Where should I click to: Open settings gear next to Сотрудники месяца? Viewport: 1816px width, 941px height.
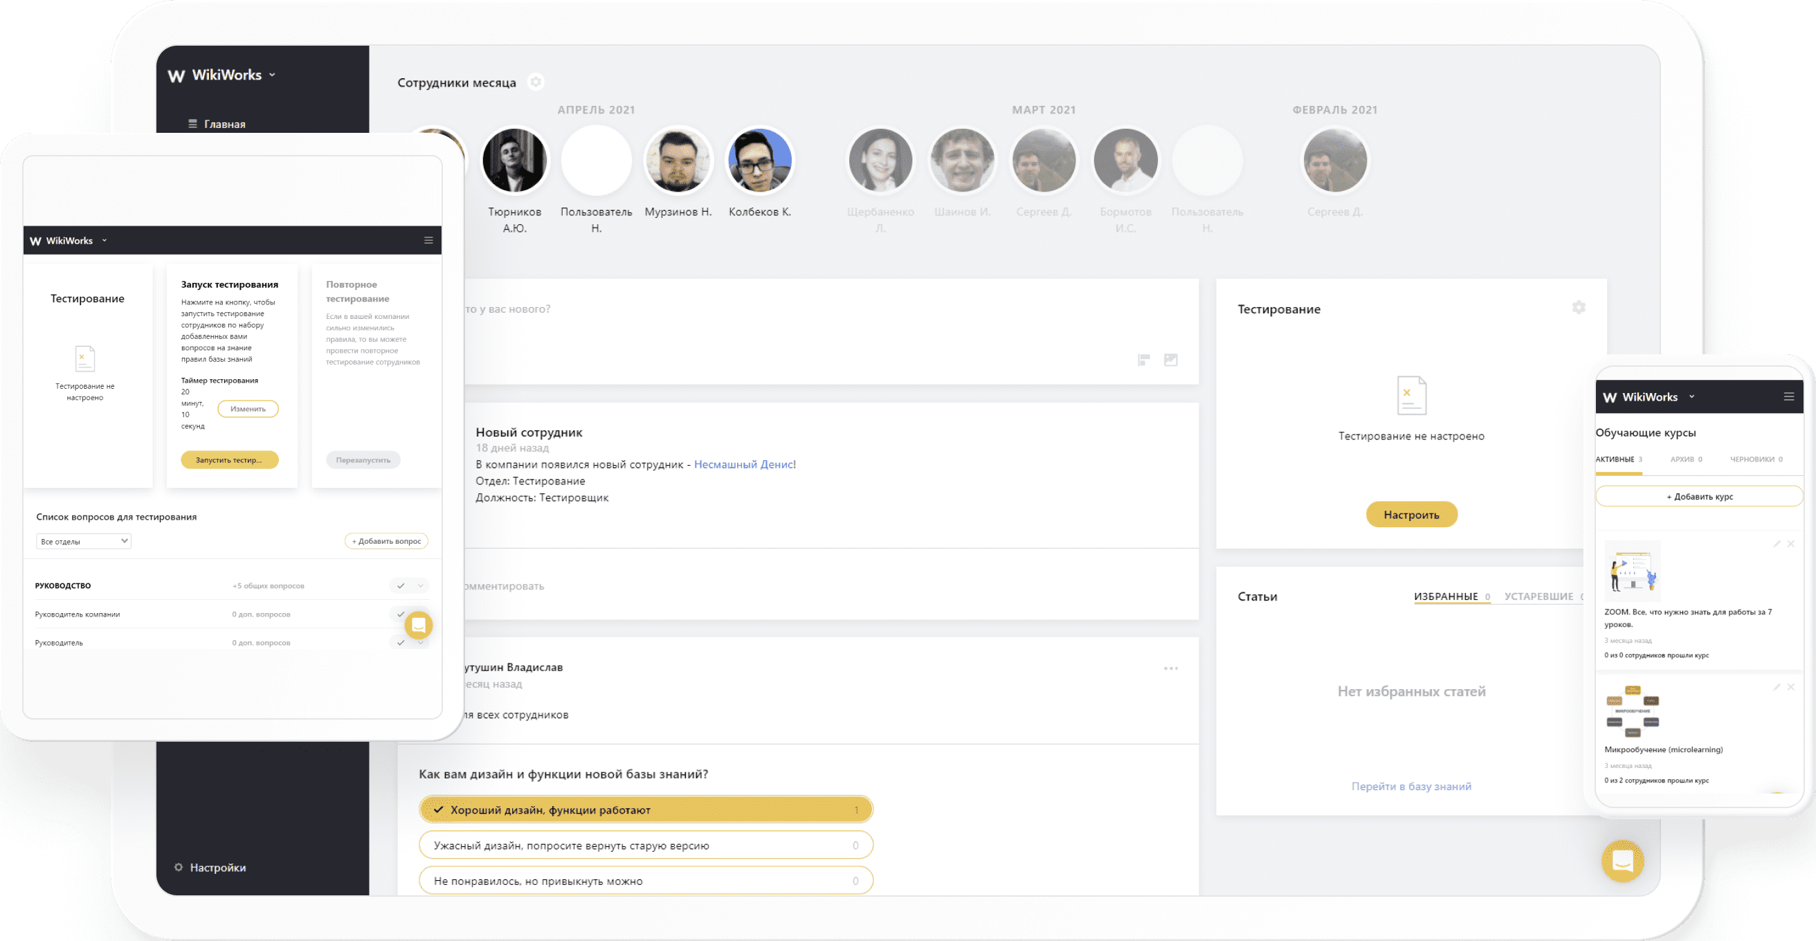(x=536, y=82)
